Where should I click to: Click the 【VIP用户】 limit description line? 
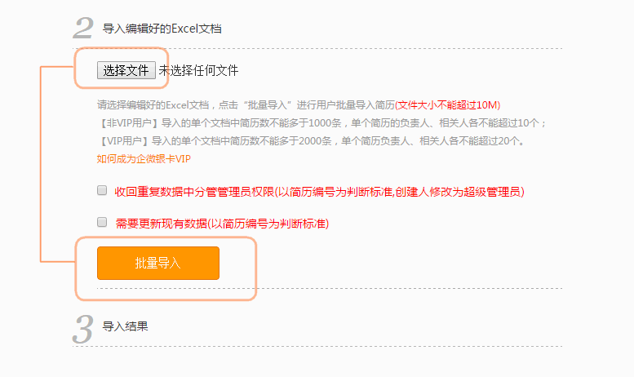(312, 141)
